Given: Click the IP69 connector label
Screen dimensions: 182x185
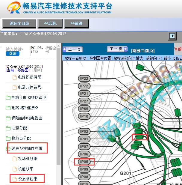Looking at the screenshot, I should click(84, 109).
